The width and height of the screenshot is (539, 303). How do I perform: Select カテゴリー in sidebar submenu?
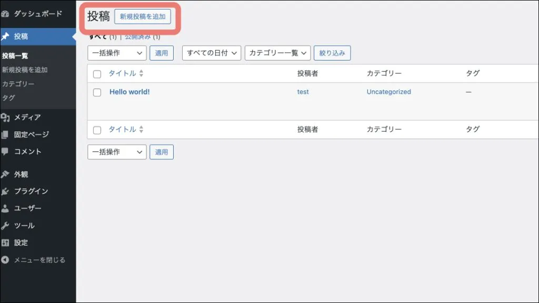pyautogui.click(x=18, y=84)
